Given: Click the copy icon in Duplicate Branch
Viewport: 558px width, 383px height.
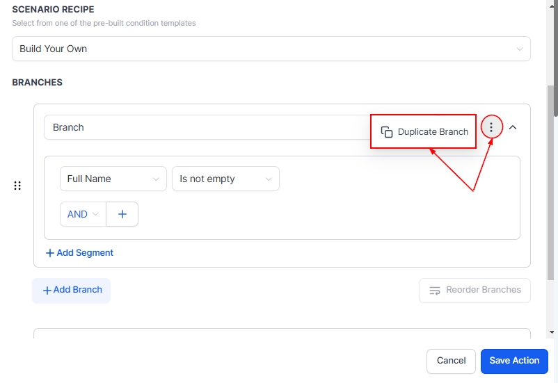Looking at the screenshot, I should click(x=387, y=132).
